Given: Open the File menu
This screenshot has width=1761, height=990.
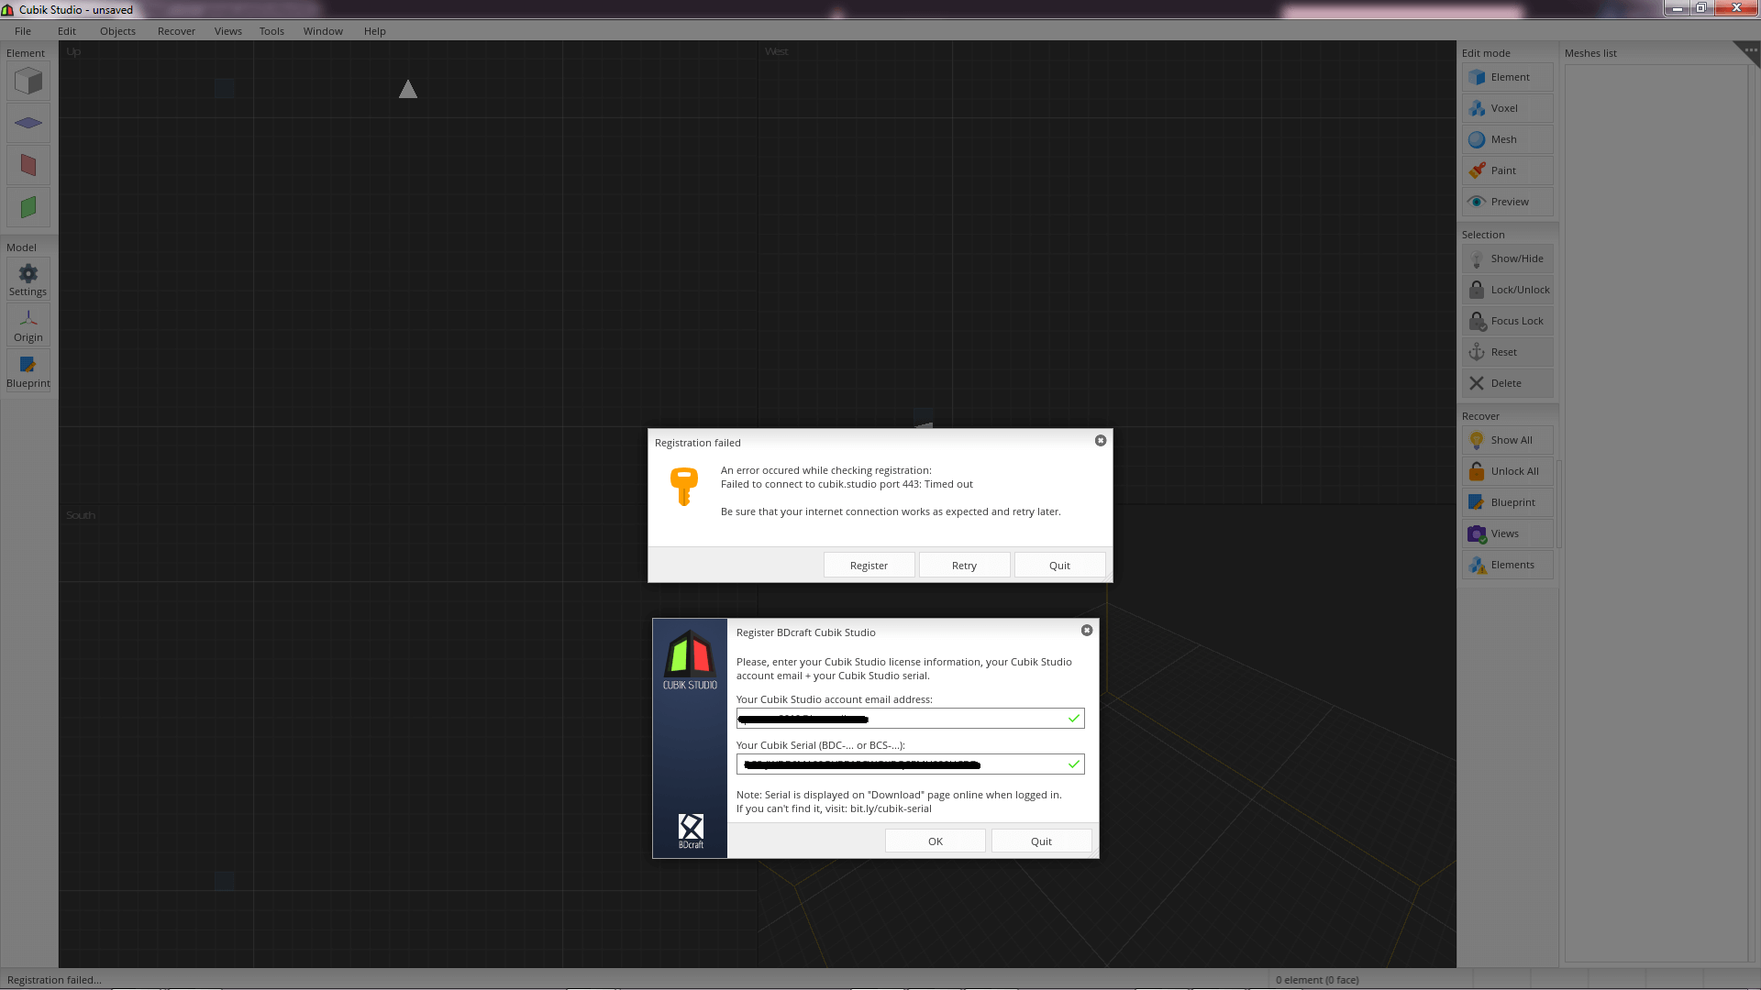Looking at the screenshot, I should pos(23,31).
